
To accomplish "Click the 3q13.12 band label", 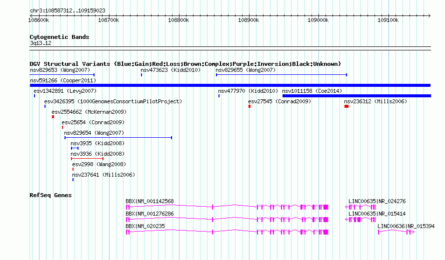I will pos(40,43).
